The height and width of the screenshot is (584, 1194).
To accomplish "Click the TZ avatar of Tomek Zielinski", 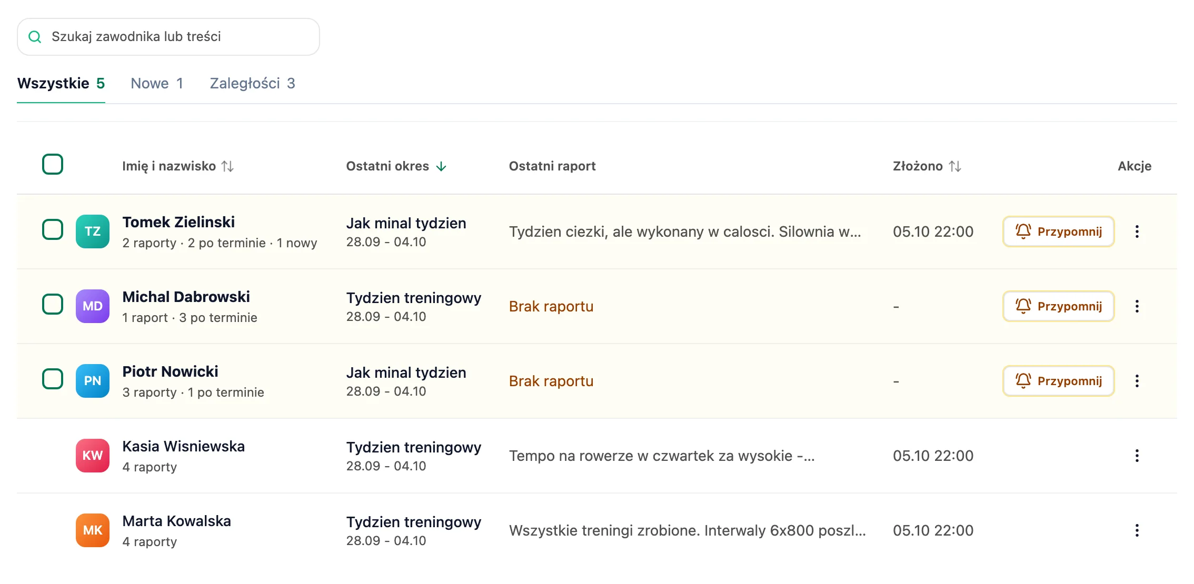I will point(93,231).
